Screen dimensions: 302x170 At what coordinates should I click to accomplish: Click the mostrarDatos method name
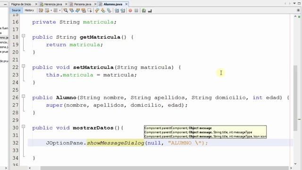coord(93,128)
